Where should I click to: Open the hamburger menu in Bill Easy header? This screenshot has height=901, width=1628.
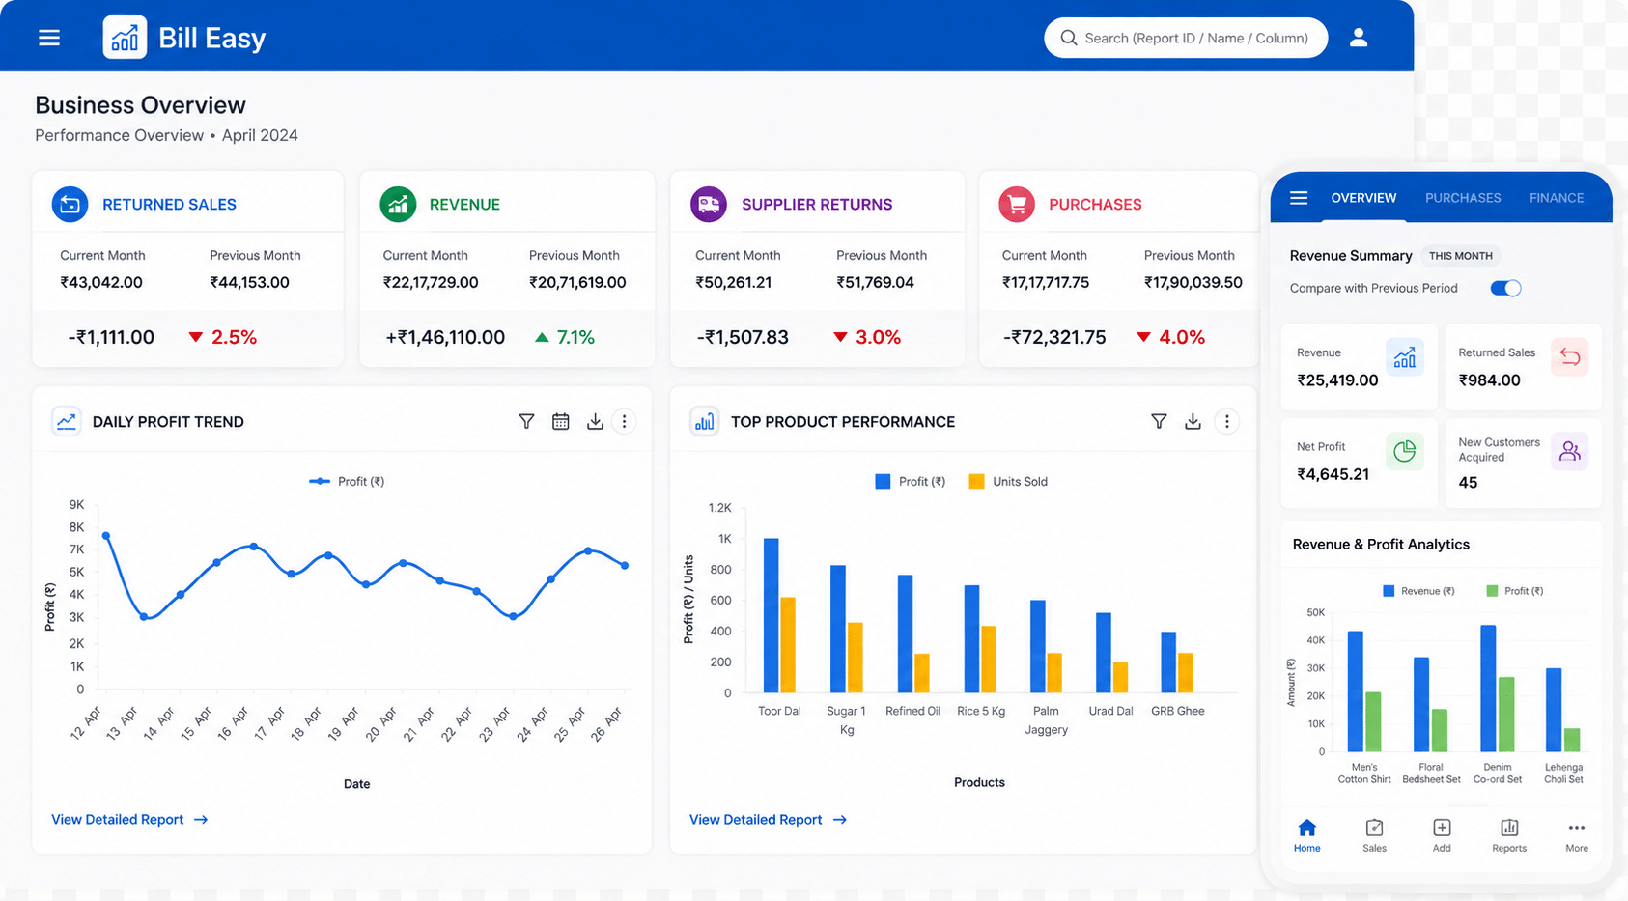coord(49,38)
